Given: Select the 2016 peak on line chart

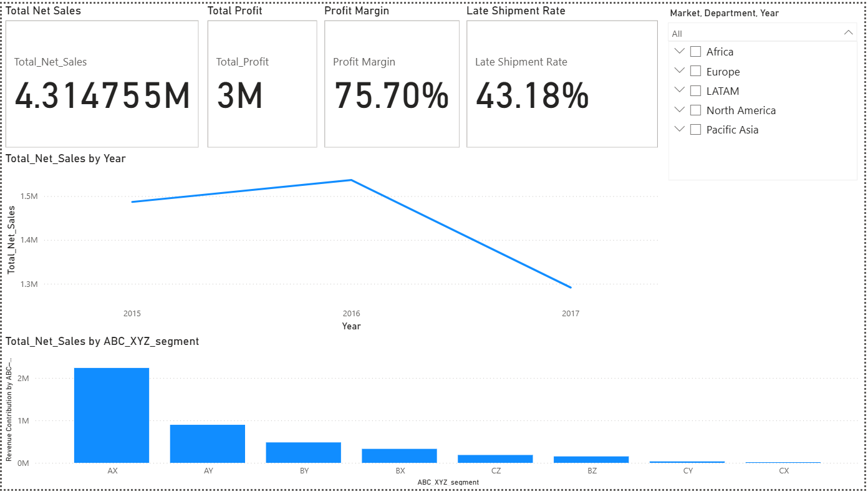Looking at the screenshot, I should [352, 180].
